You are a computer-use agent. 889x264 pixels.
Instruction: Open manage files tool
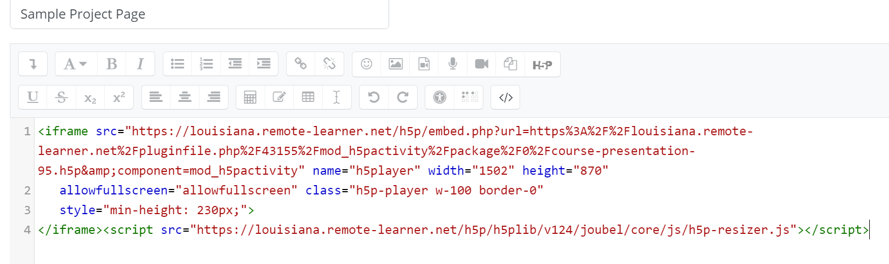coord(510,65)
